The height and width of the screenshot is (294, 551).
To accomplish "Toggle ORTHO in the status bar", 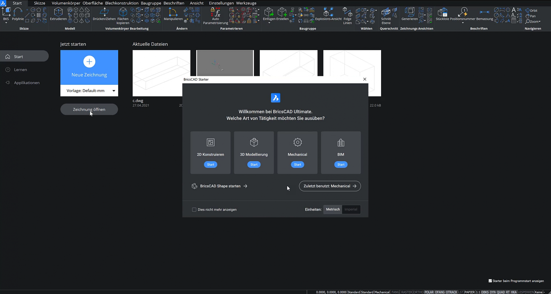I will 418,292.
